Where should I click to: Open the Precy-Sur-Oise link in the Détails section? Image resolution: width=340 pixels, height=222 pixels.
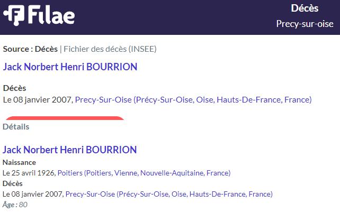pos(169,194)
